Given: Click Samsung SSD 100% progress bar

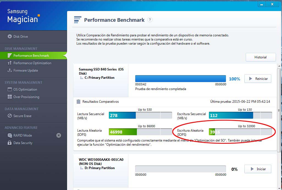Looking at the screenshot, I should [181, 79].
